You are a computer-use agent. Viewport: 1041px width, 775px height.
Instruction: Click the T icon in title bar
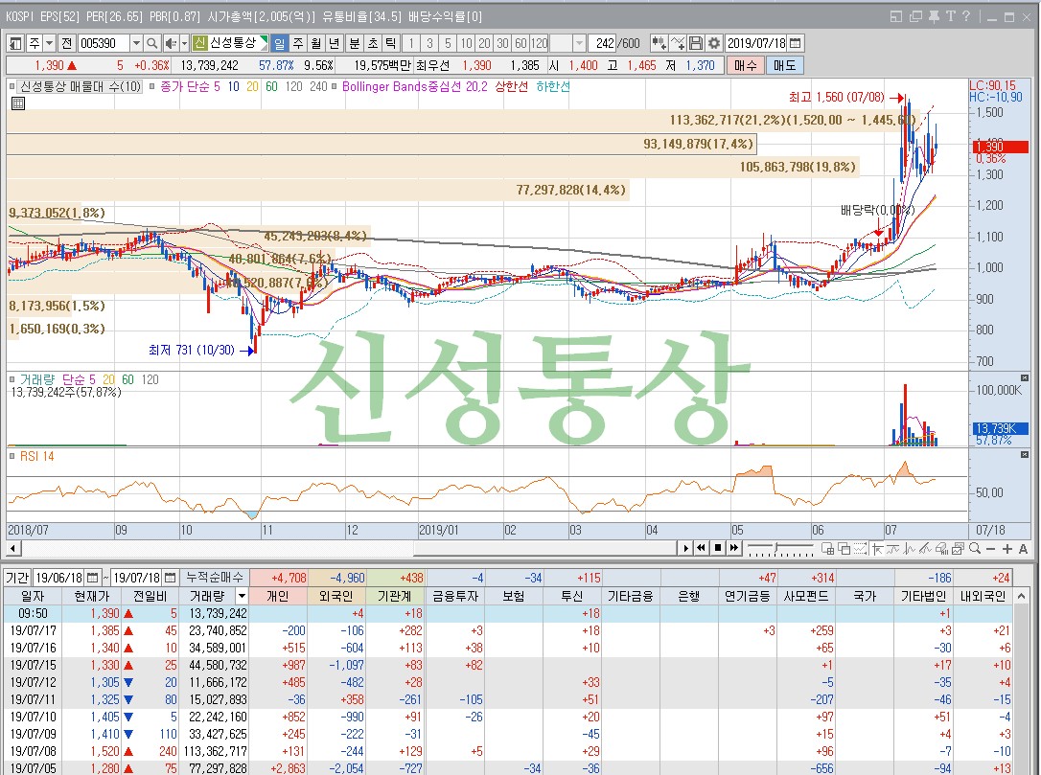pyautogui.click(x=951, y=16)
